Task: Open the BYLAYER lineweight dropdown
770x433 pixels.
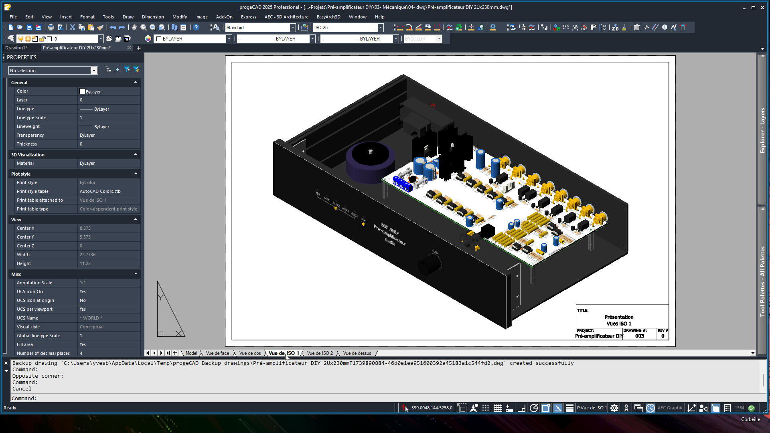Action: (396, 39)
